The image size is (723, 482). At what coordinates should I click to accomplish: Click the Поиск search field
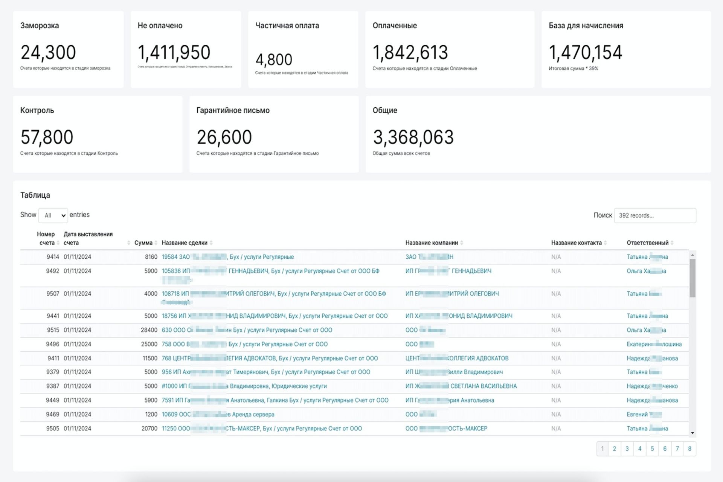point(654,215)
